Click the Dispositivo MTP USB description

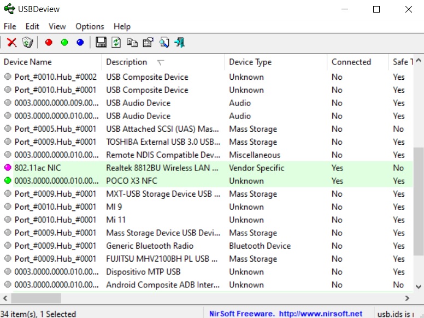[x=143, y=272]
